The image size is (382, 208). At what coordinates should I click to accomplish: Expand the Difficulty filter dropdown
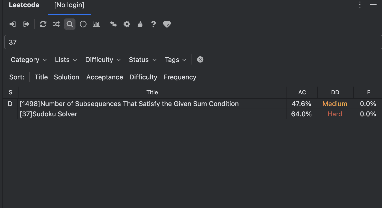pos(103,60)
